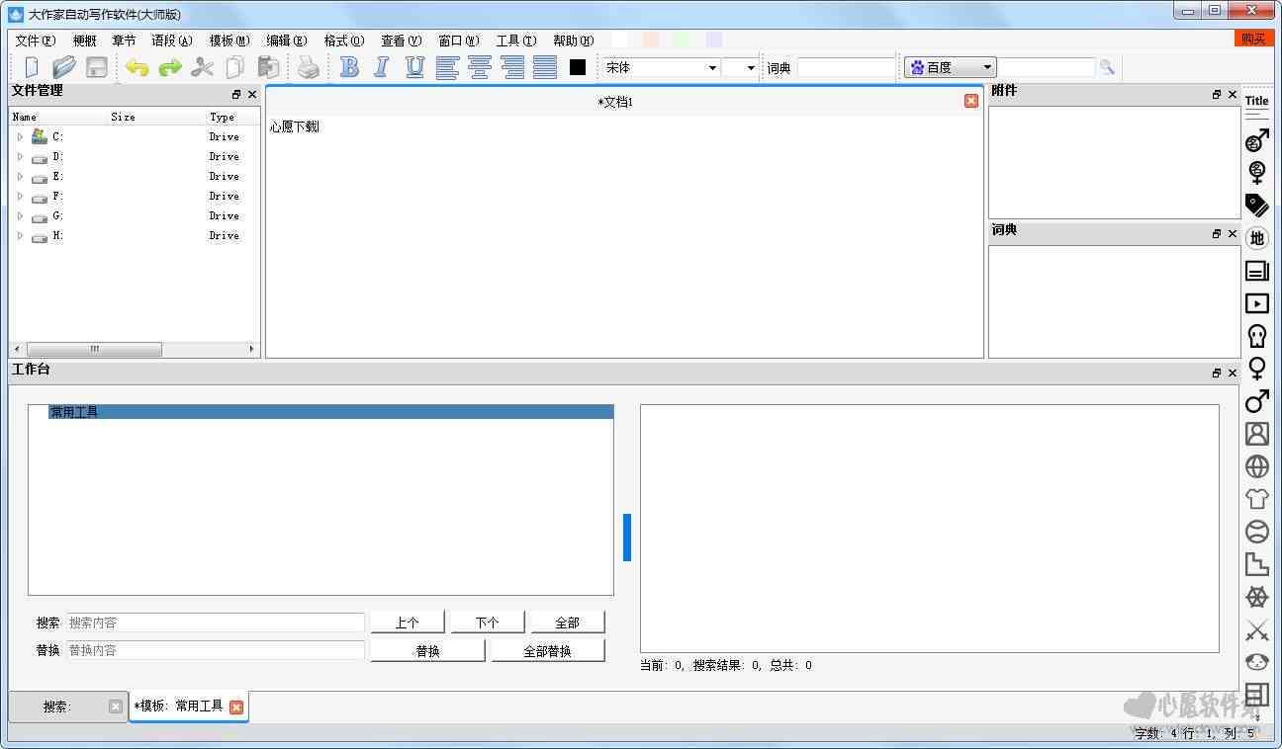Print the document using the printer icon
The height and width of the screenshot is (749, 1282).
click(309, 67)
